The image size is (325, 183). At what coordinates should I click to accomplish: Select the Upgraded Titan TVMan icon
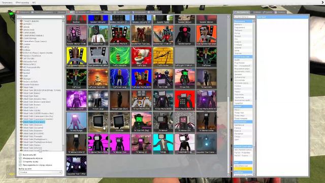tap(77, 165)
